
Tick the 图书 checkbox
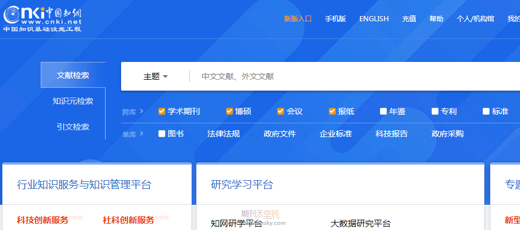(162, 134)
